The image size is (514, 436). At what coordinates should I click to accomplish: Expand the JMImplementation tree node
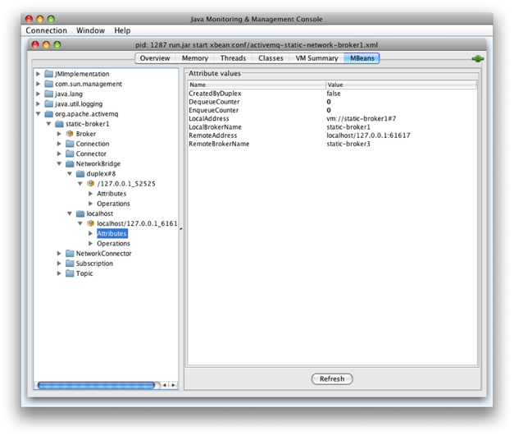[x=38, y=74]
